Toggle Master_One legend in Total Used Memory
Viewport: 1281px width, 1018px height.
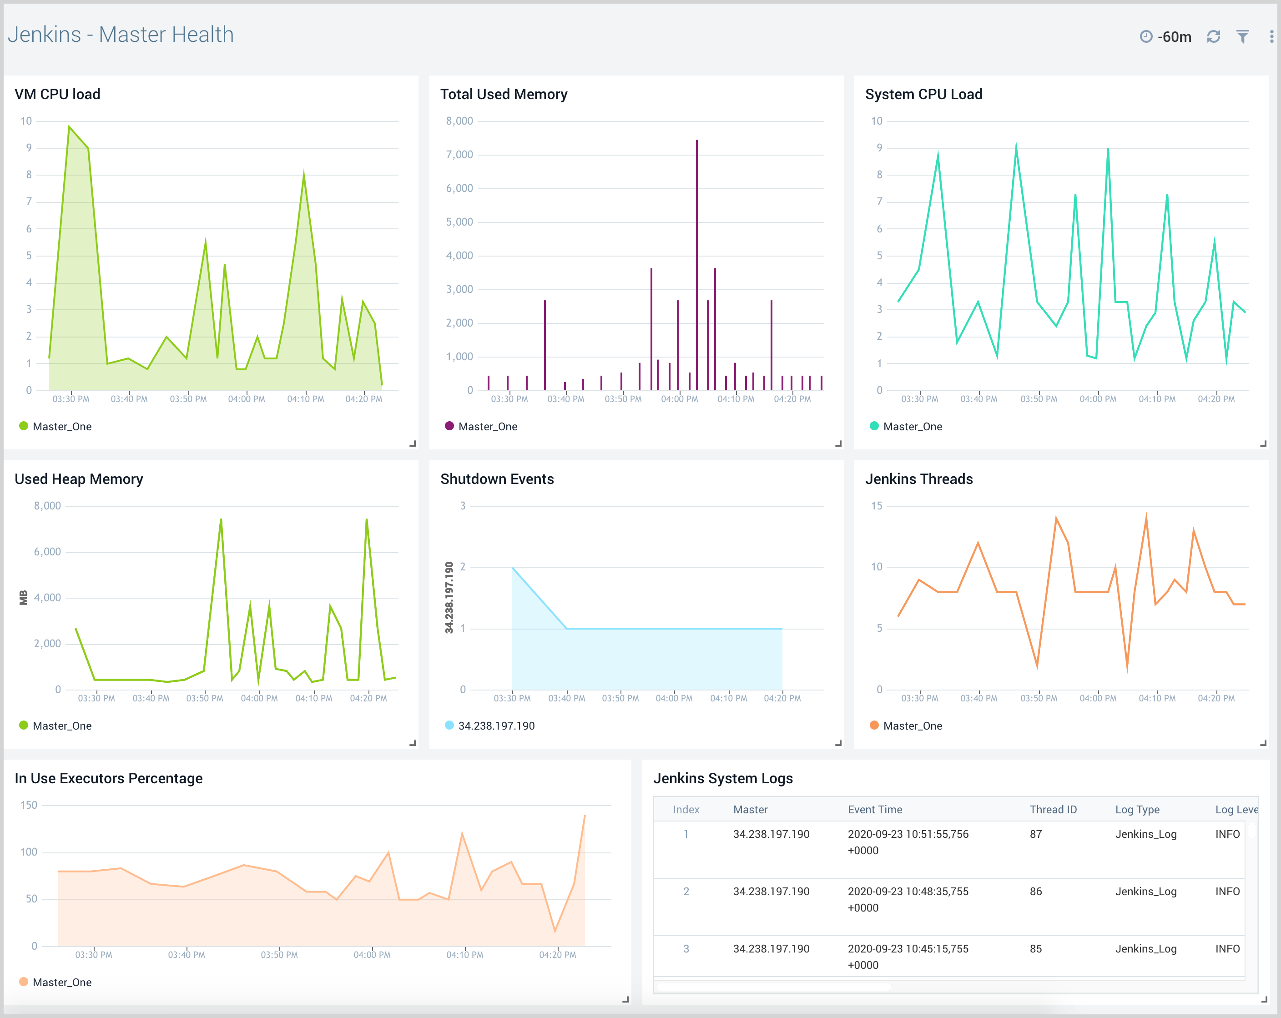pyautogui.click(x=487, y=427)
